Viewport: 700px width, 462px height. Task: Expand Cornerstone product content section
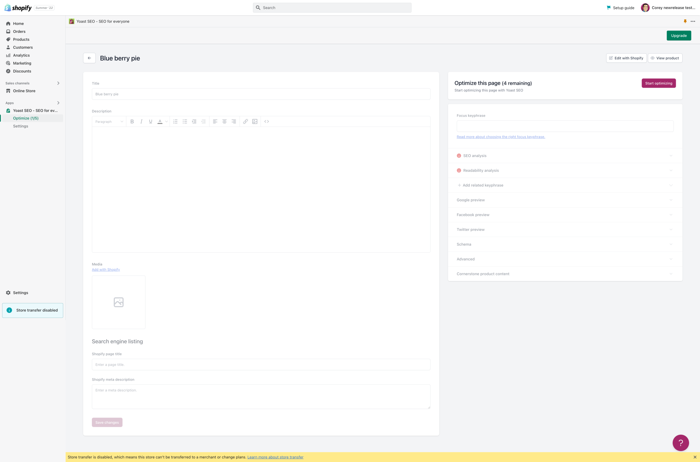(x=565, y=274)
